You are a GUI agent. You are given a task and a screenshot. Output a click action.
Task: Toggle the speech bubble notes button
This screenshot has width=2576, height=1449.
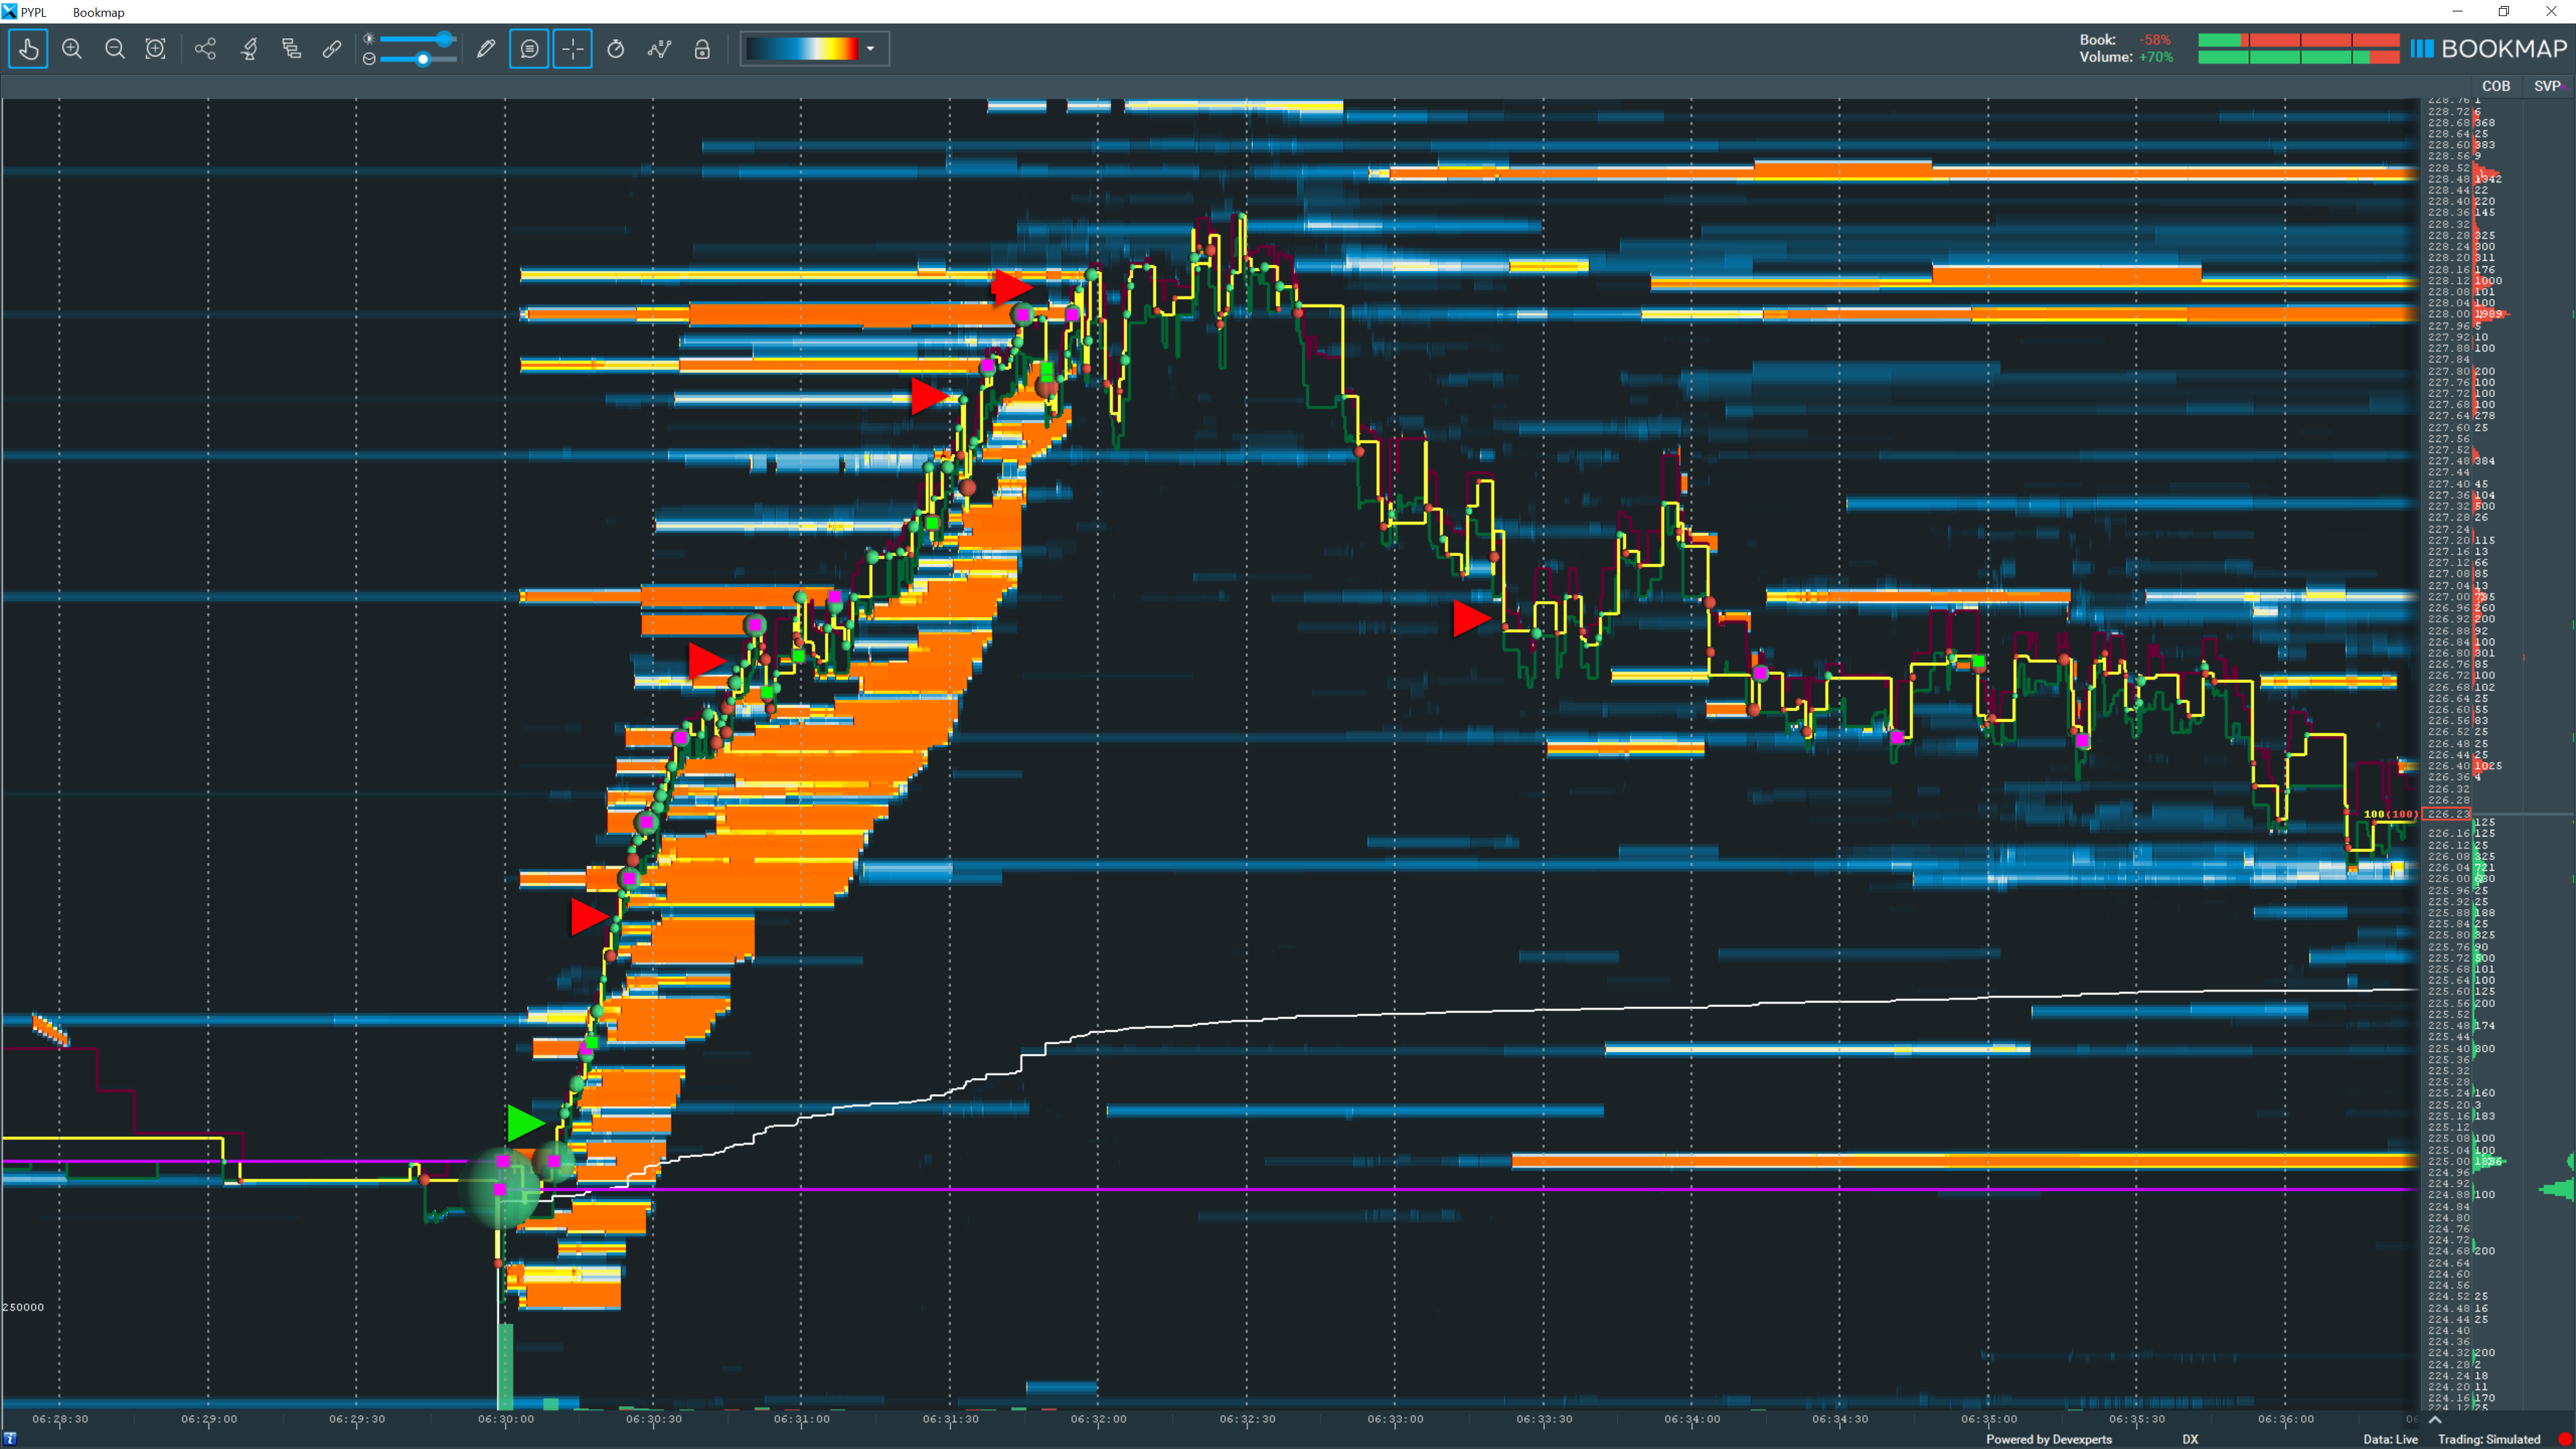(529, 49)
